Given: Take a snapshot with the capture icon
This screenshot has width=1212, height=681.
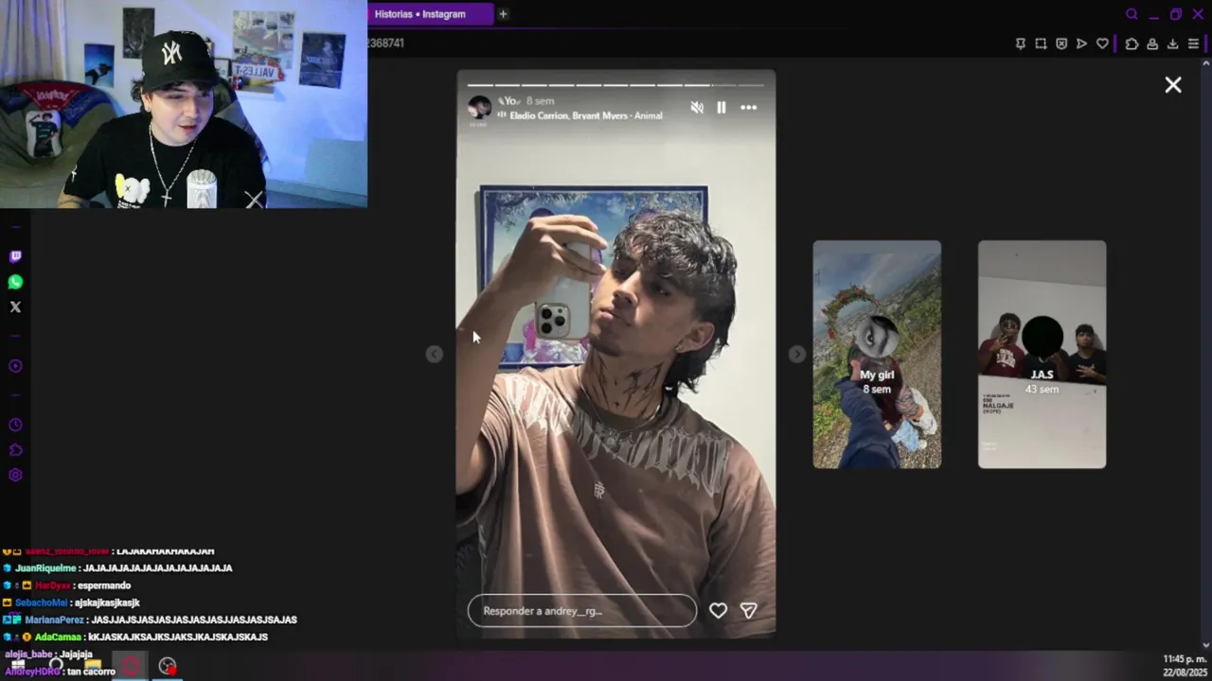Looking at the screenshot, I should tap(1041, 44).
